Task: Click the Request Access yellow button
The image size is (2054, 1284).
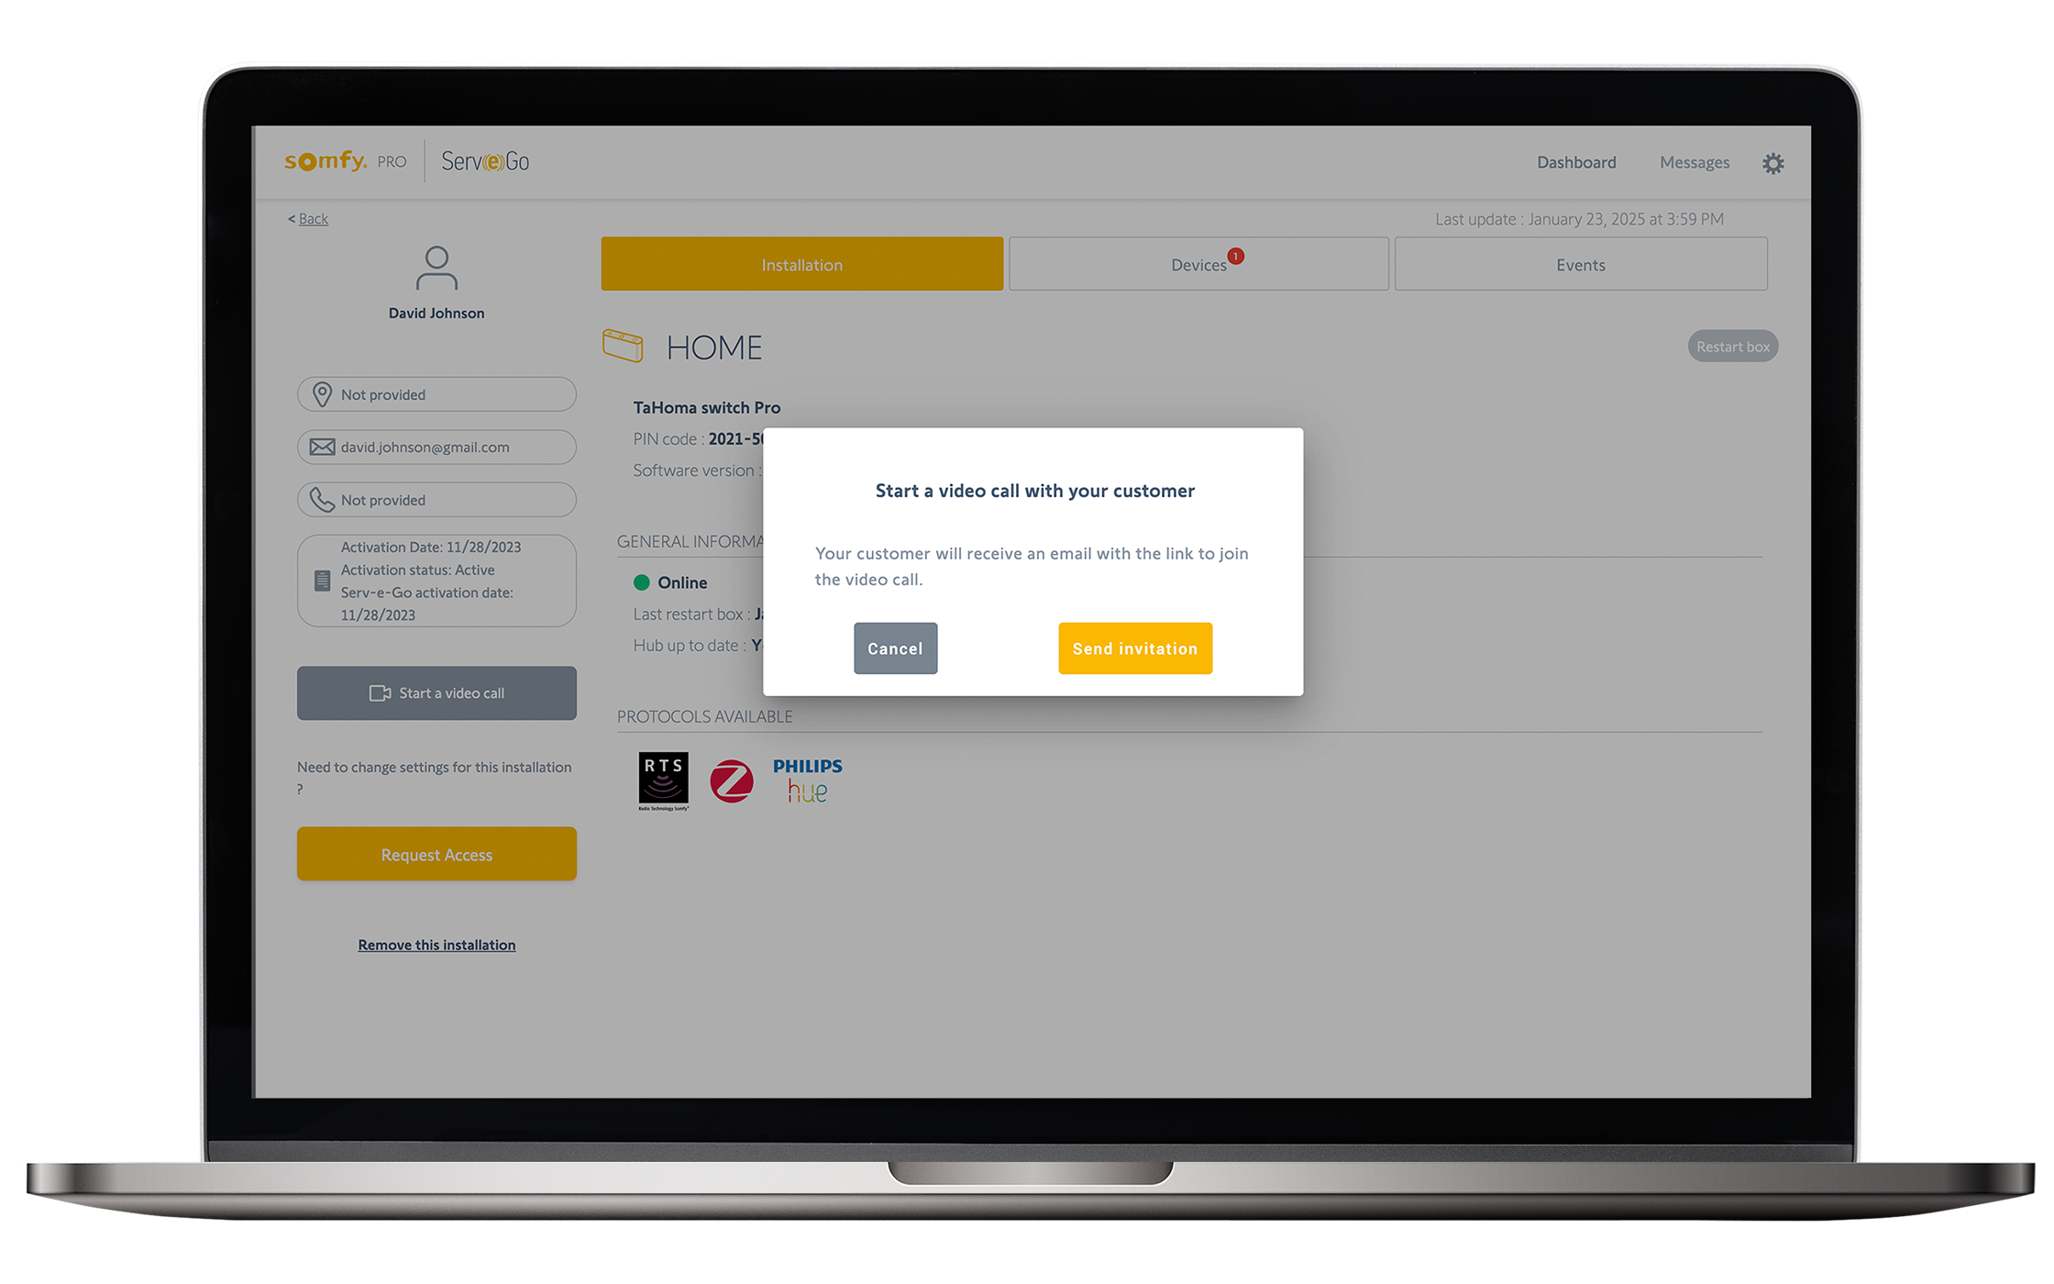Action: click(435, 854)
